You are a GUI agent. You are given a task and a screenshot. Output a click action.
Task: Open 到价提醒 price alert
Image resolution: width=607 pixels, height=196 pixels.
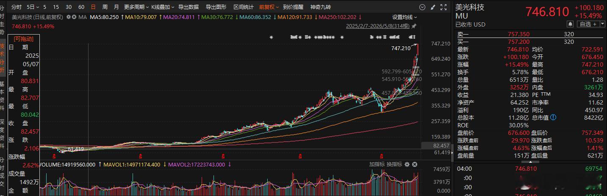point(293,7)
